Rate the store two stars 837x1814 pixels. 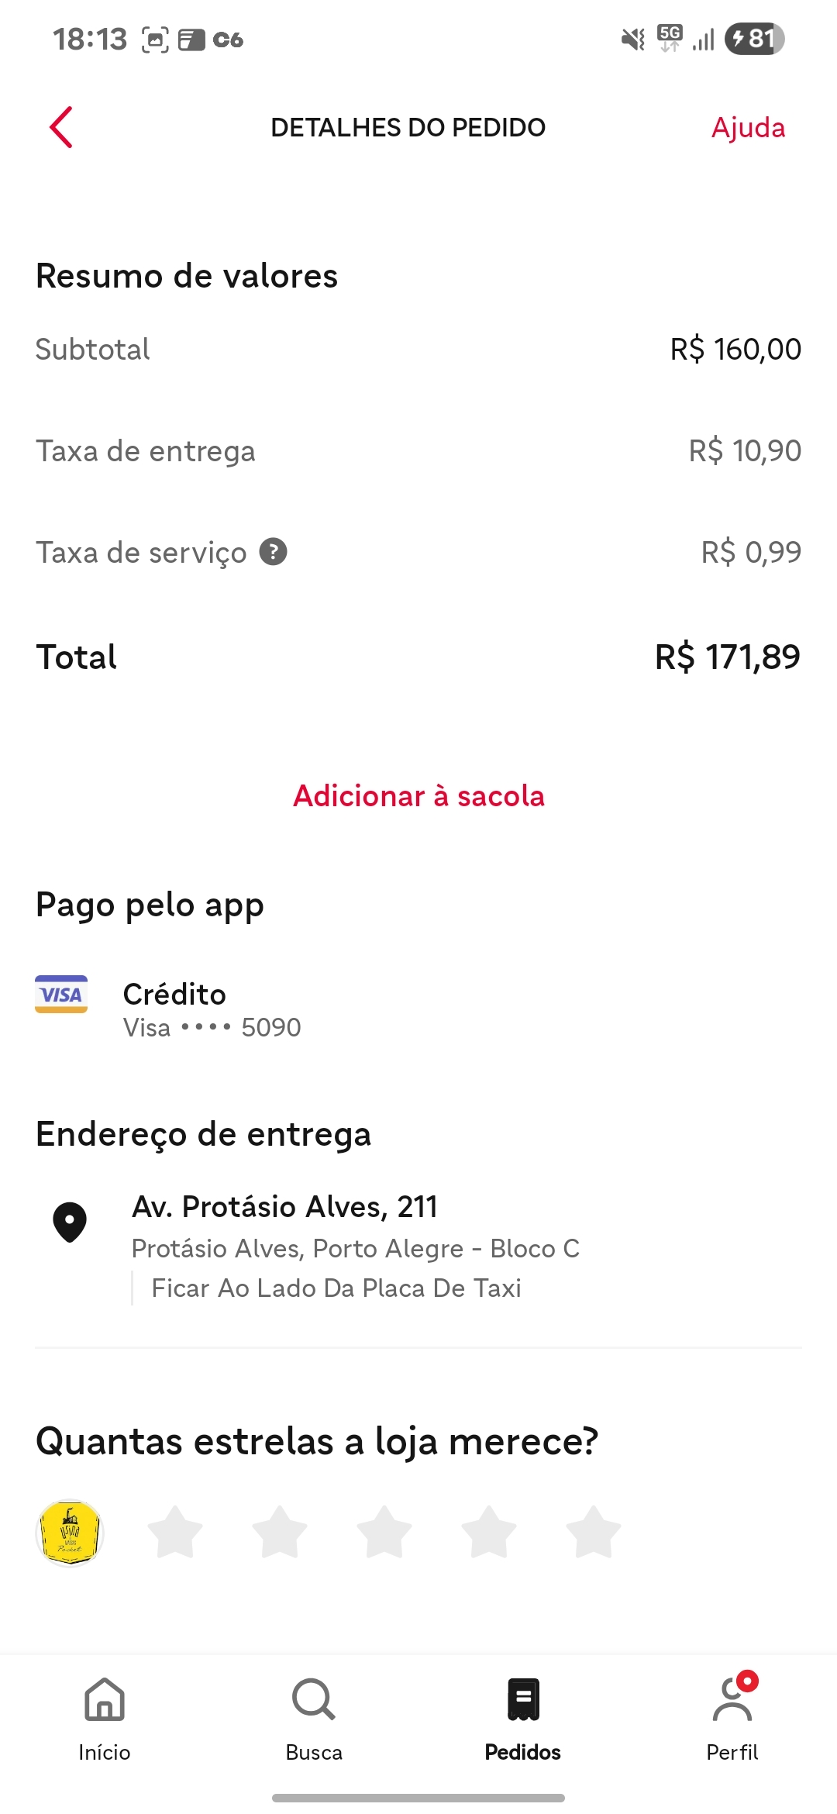pos(280,1532)
